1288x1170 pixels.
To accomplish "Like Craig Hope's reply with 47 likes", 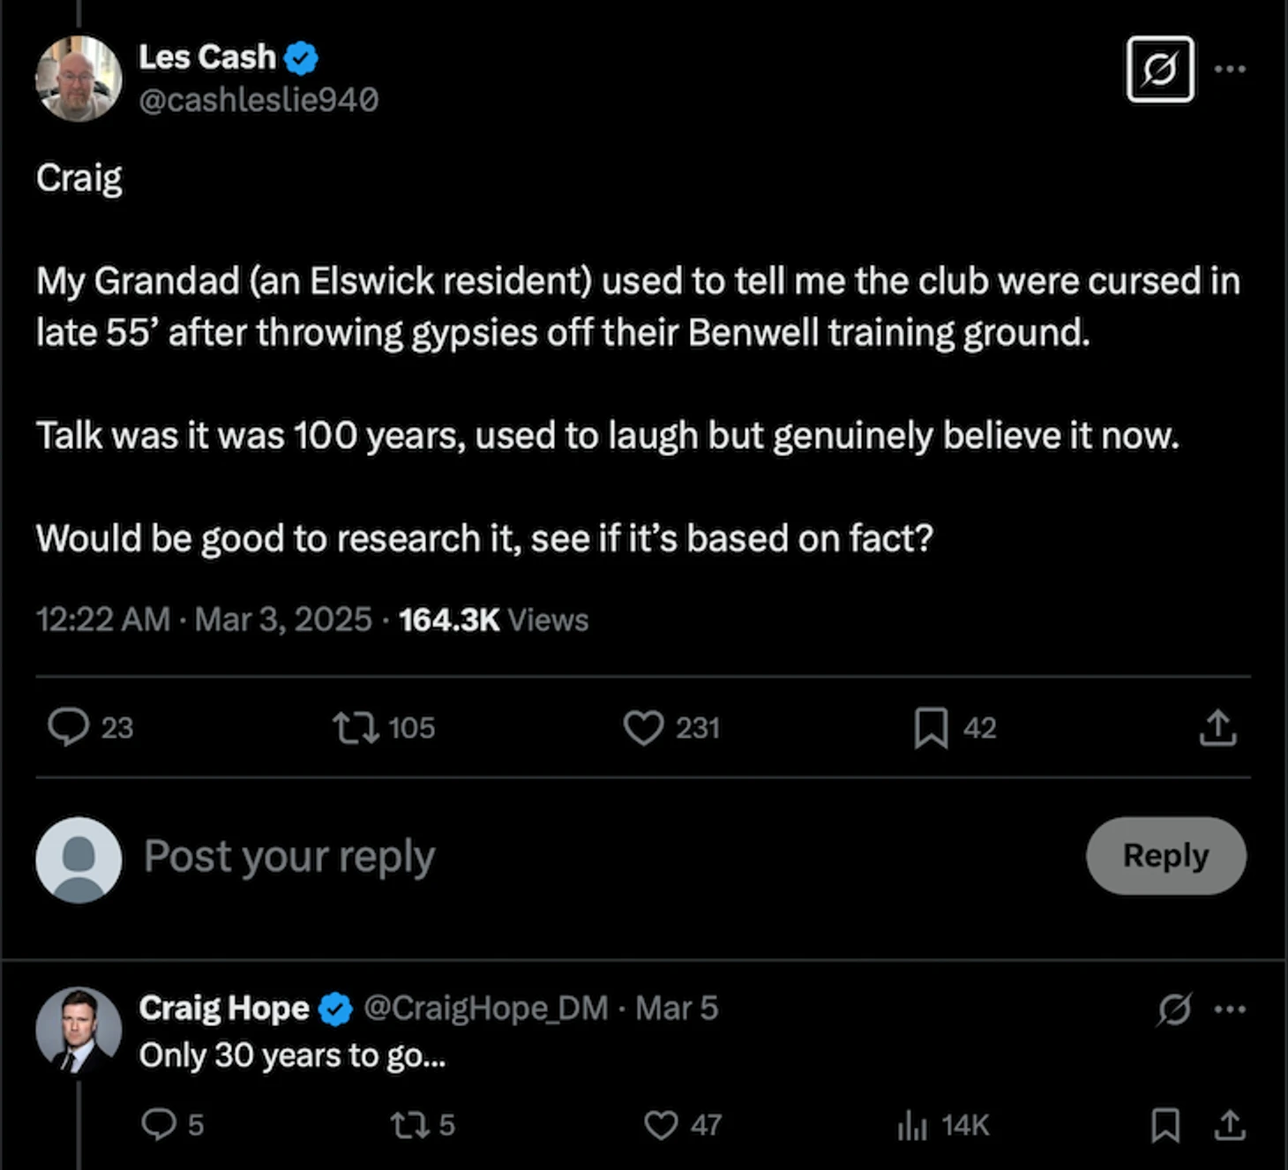I will [661, 1124].
